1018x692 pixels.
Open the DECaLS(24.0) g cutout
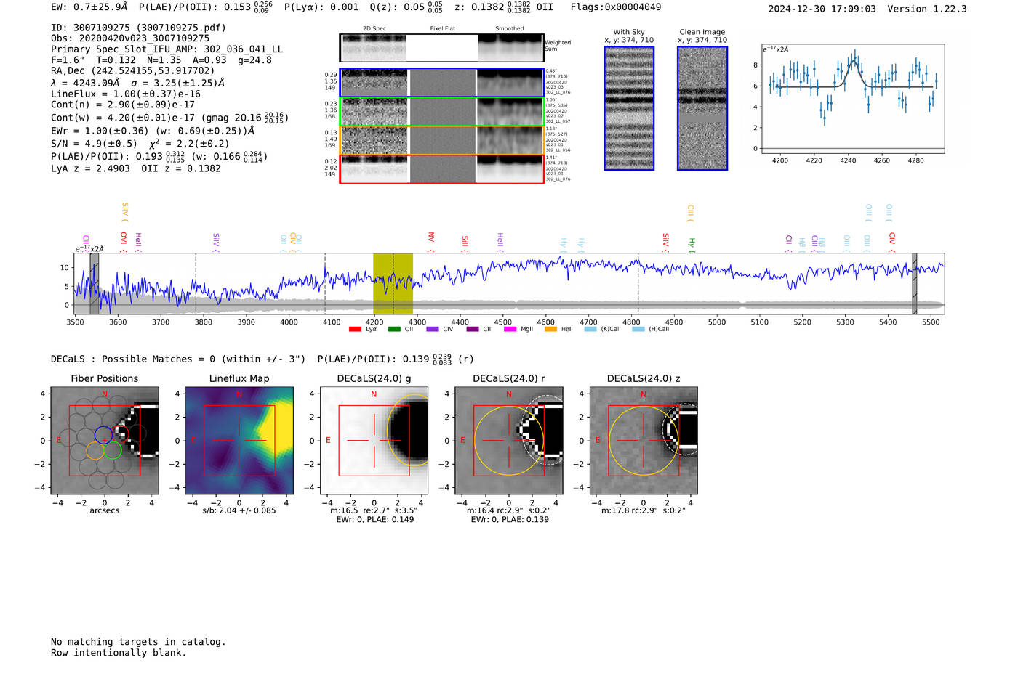coord(374,441)
